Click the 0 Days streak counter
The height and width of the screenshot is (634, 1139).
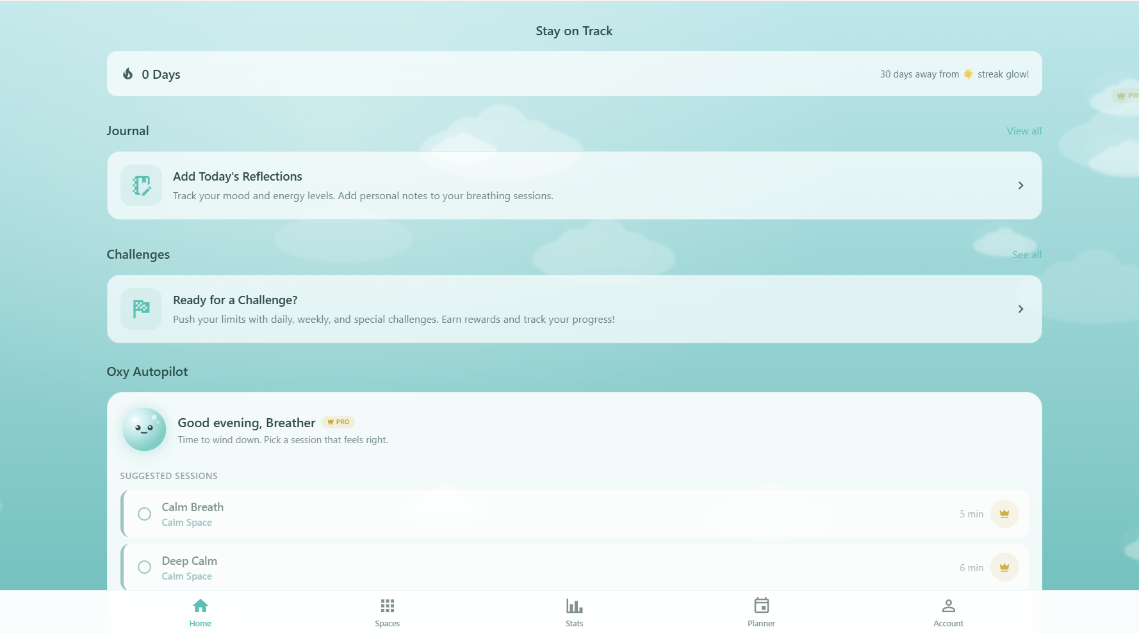[161, 74]
